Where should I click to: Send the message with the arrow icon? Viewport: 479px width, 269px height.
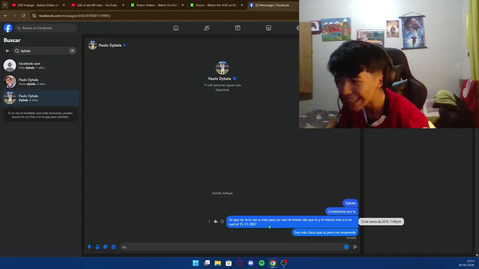click(x=355, y=247)
